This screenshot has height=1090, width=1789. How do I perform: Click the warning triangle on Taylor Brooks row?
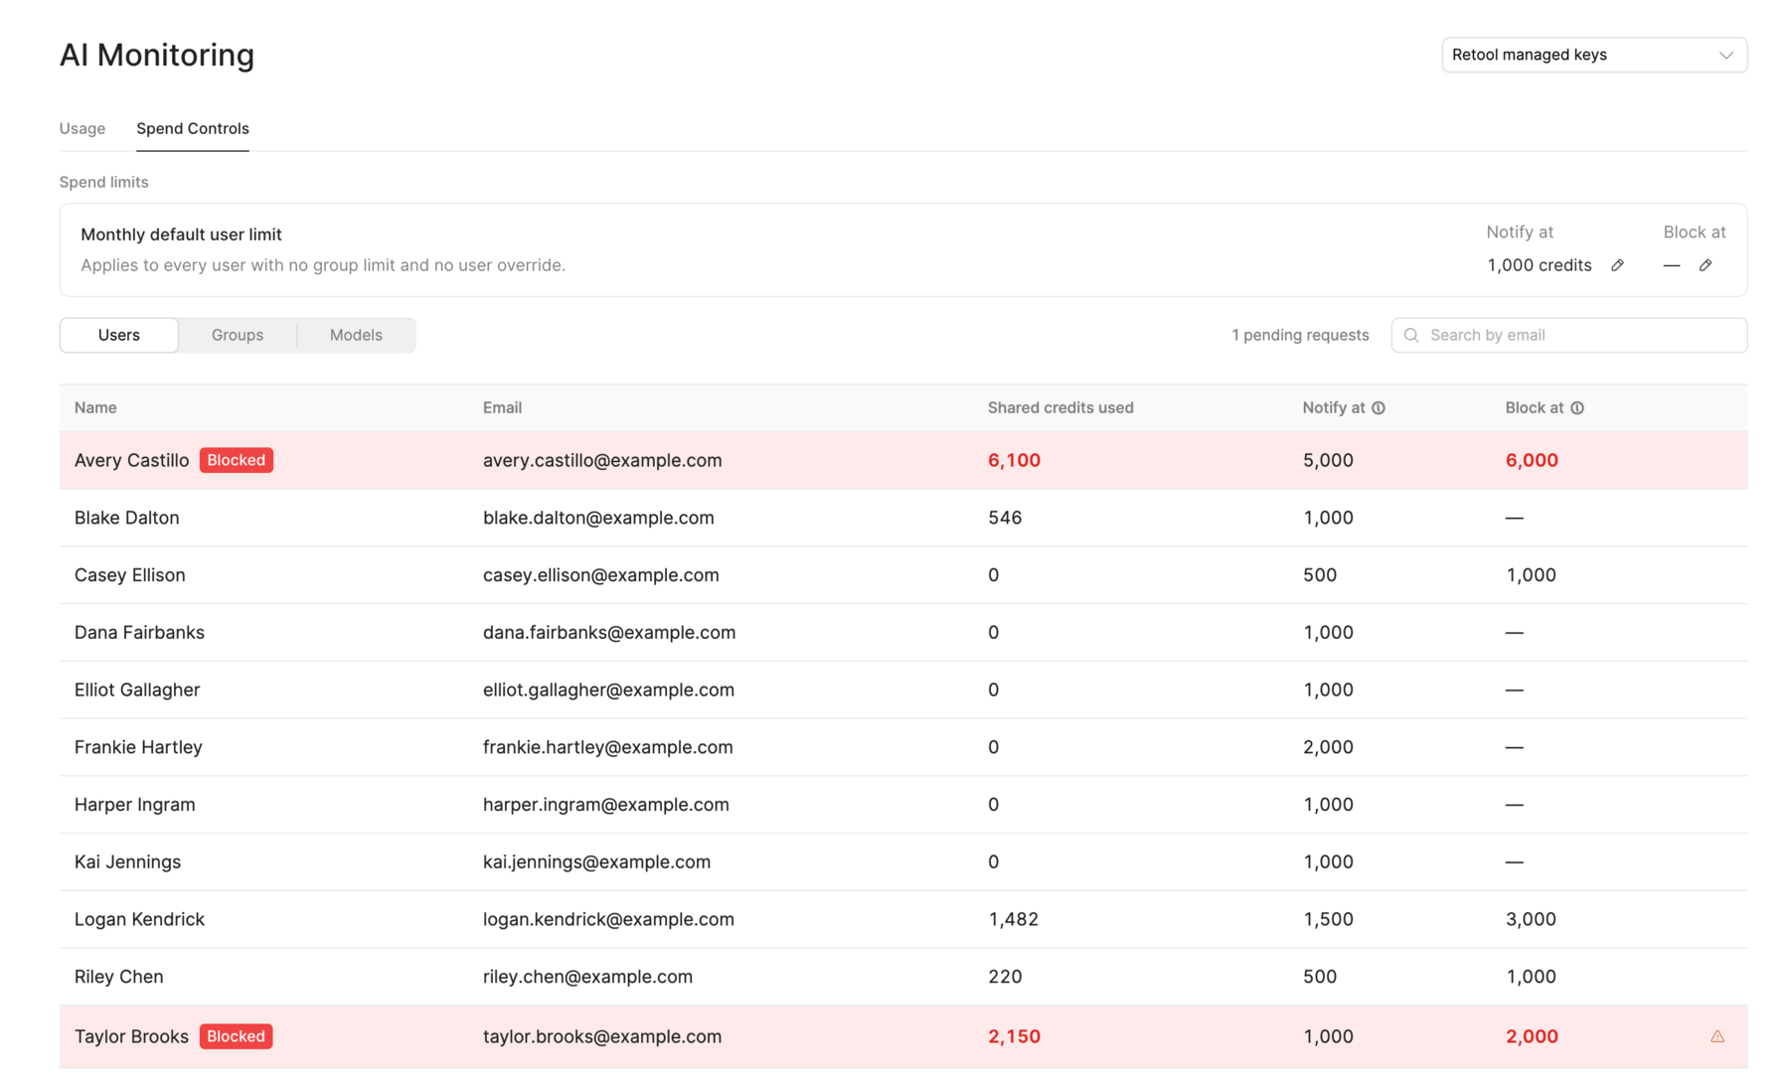(1717, 1036)
